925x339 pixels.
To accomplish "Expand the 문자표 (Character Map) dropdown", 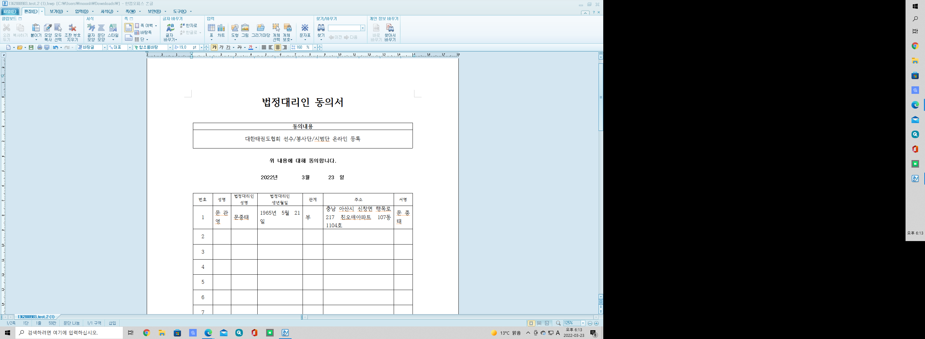I will [305, 40].
